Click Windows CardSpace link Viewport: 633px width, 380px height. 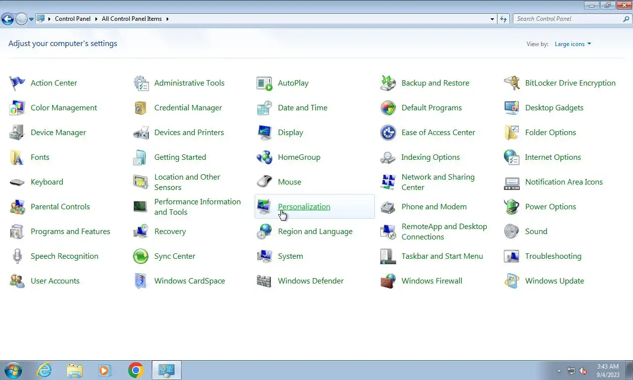pos(189,281)
